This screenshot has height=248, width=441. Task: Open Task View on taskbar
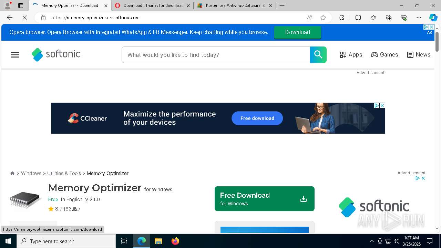pyautogui.click(x=124, y=241)
